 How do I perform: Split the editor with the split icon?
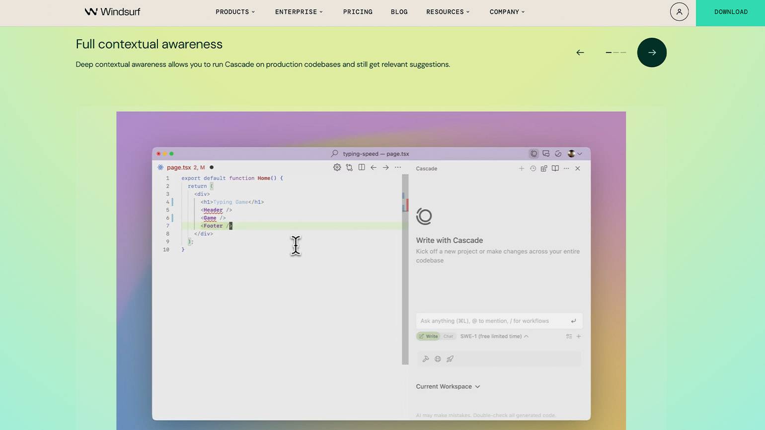pos(362,168)
